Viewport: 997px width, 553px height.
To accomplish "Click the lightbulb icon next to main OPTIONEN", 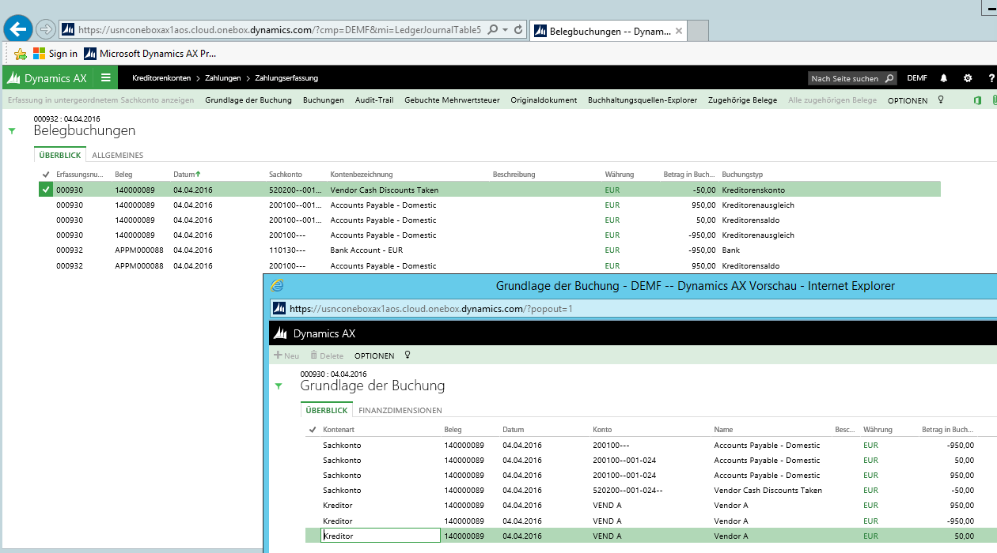I will click(x=941, y=100).
